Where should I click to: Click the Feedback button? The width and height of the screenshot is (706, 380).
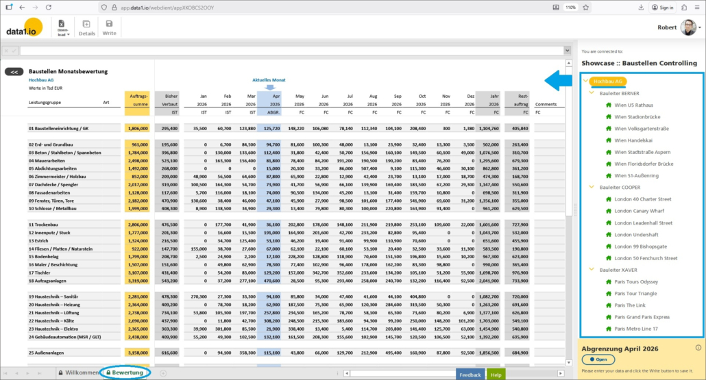click(x=470, y=375)
